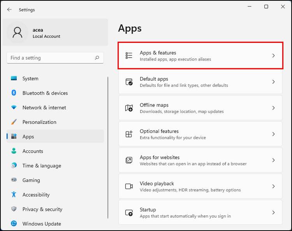Open Network & internet settings
The height and width of the screenshot is (231, 292).
pos(44,108)
